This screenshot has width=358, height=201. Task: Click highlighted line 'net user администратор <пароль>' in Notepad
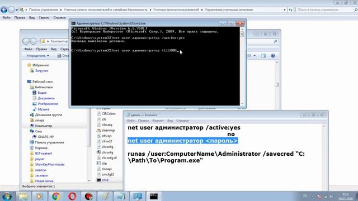pyautogui.click(x=182, y=141)
